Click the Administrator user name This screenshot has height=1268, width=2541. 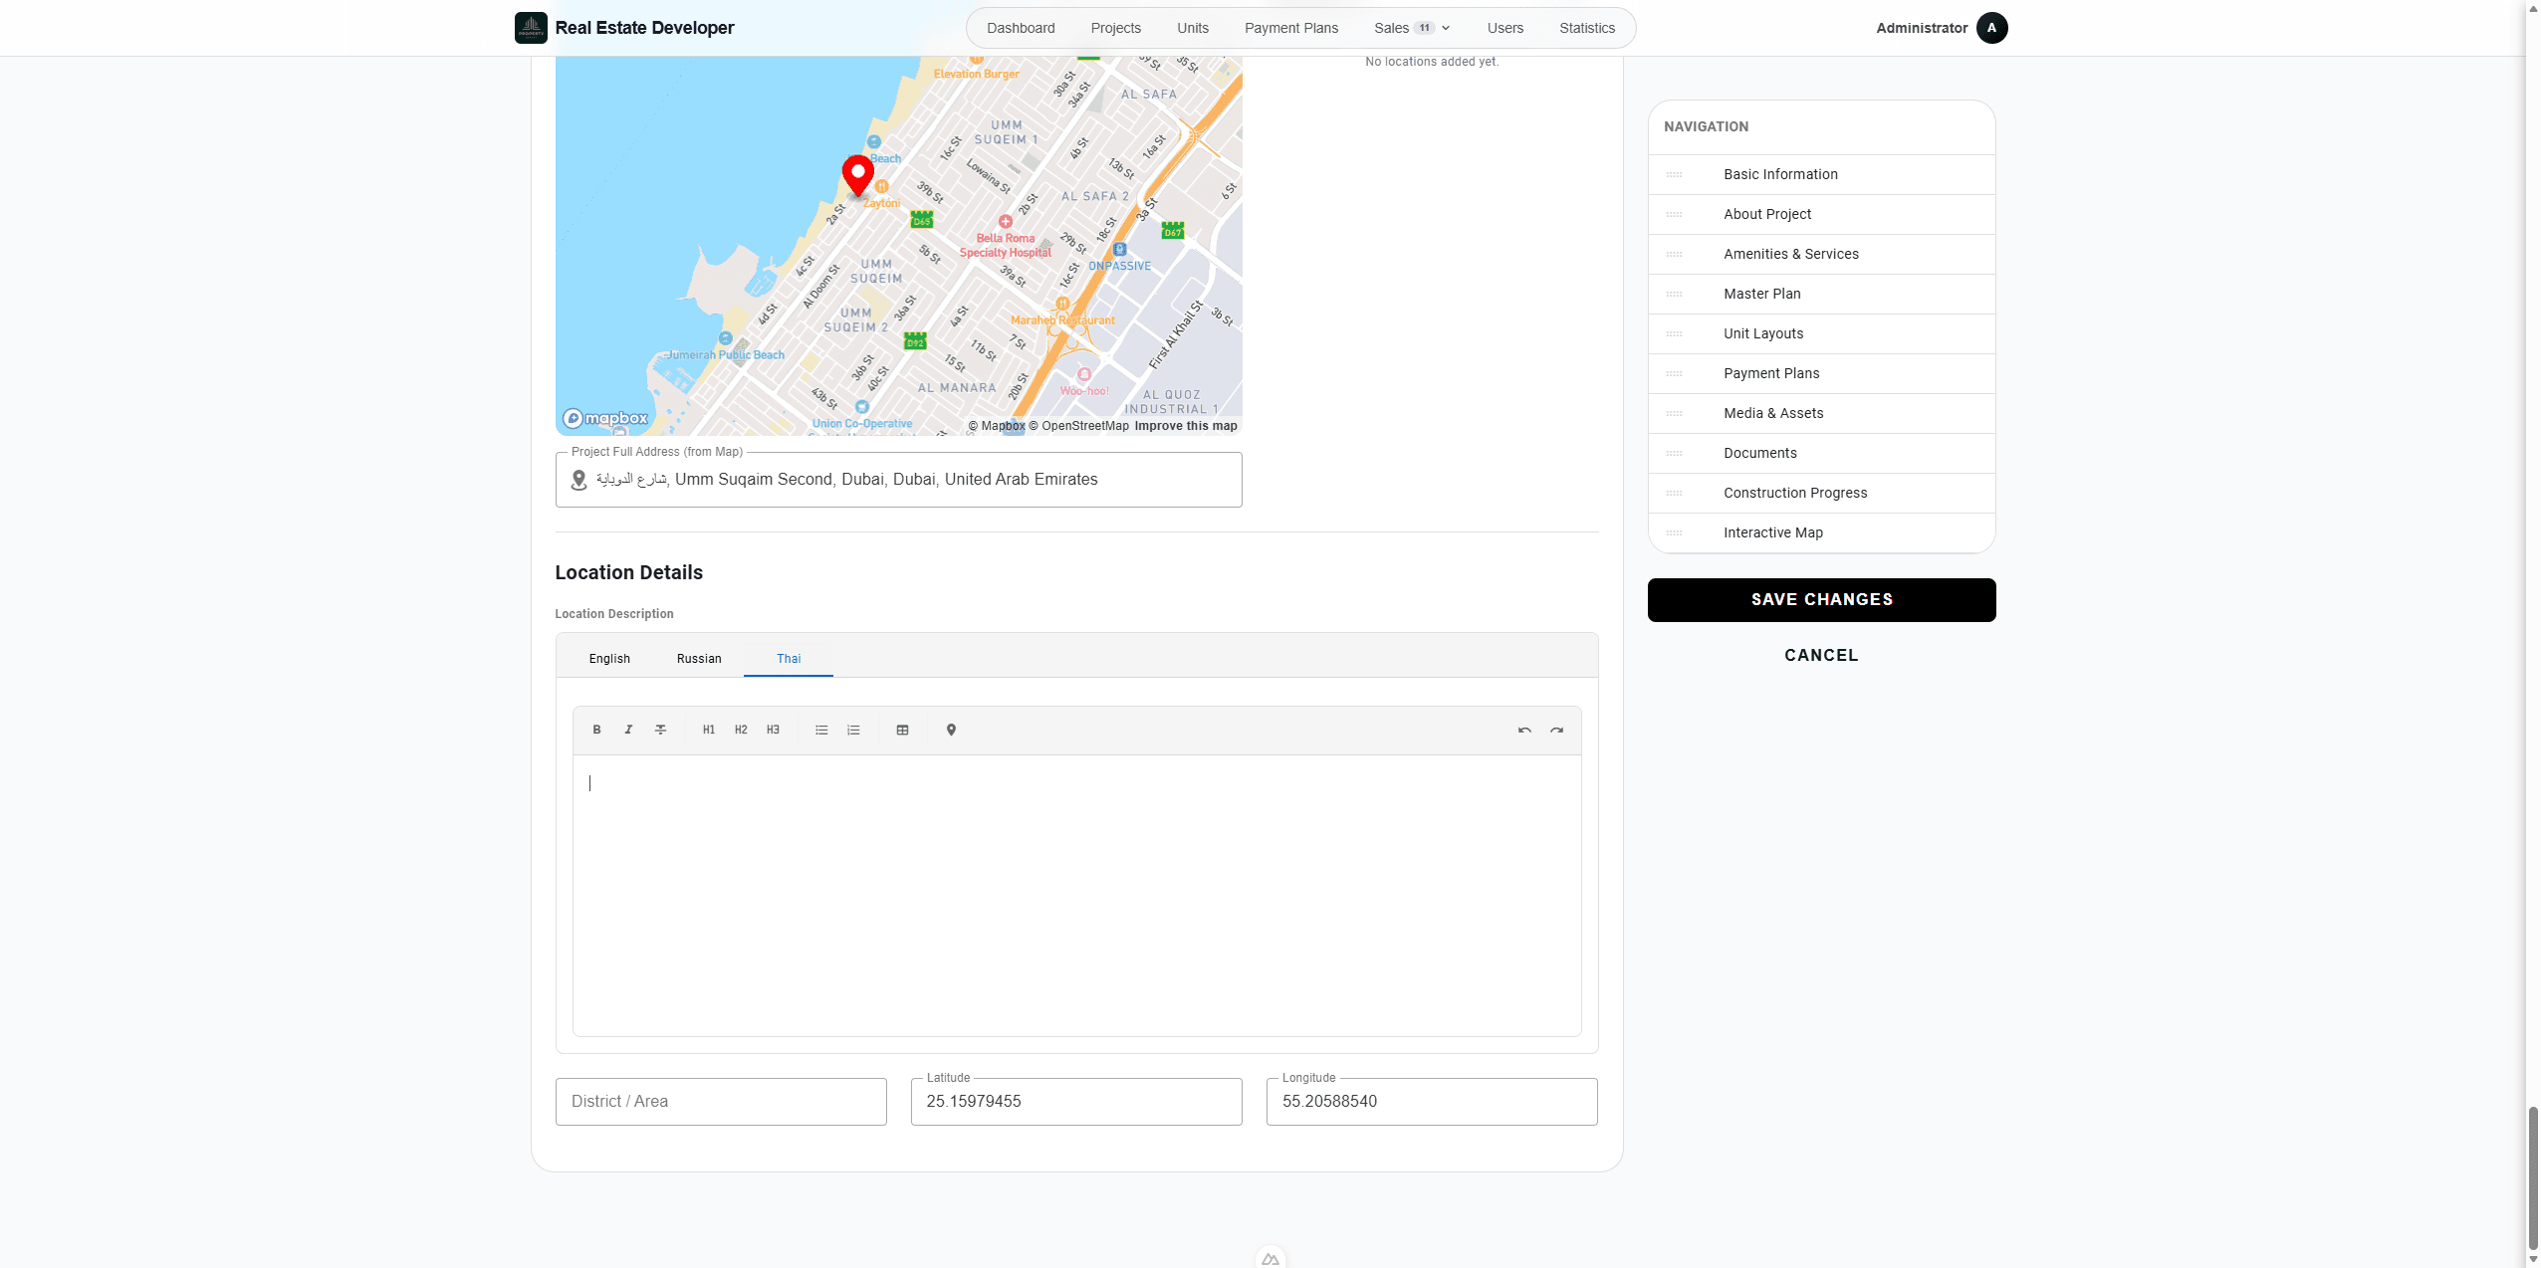1922,28
